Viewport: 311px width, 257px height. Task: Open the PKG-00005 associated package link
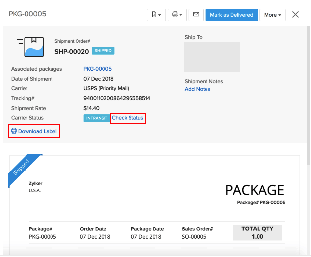[98, 69]
